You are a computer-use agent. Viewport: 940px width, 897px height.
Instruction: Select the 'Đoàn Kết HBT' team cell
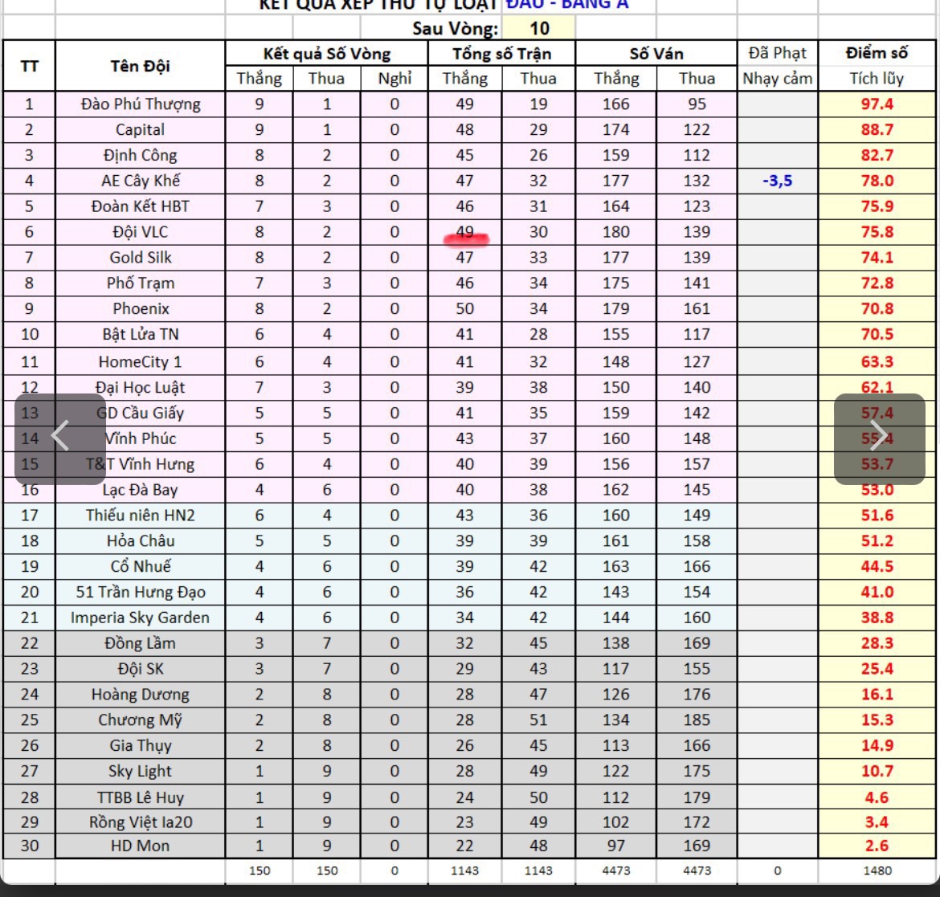coord(141,206)
